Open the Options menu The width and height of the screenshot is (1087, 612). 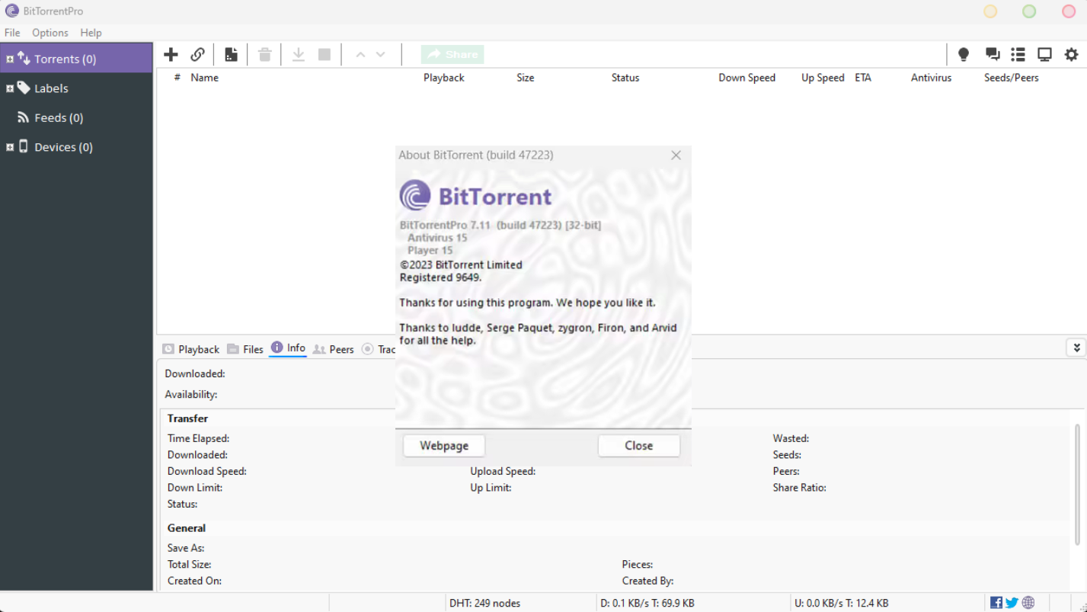coord(50,33)
